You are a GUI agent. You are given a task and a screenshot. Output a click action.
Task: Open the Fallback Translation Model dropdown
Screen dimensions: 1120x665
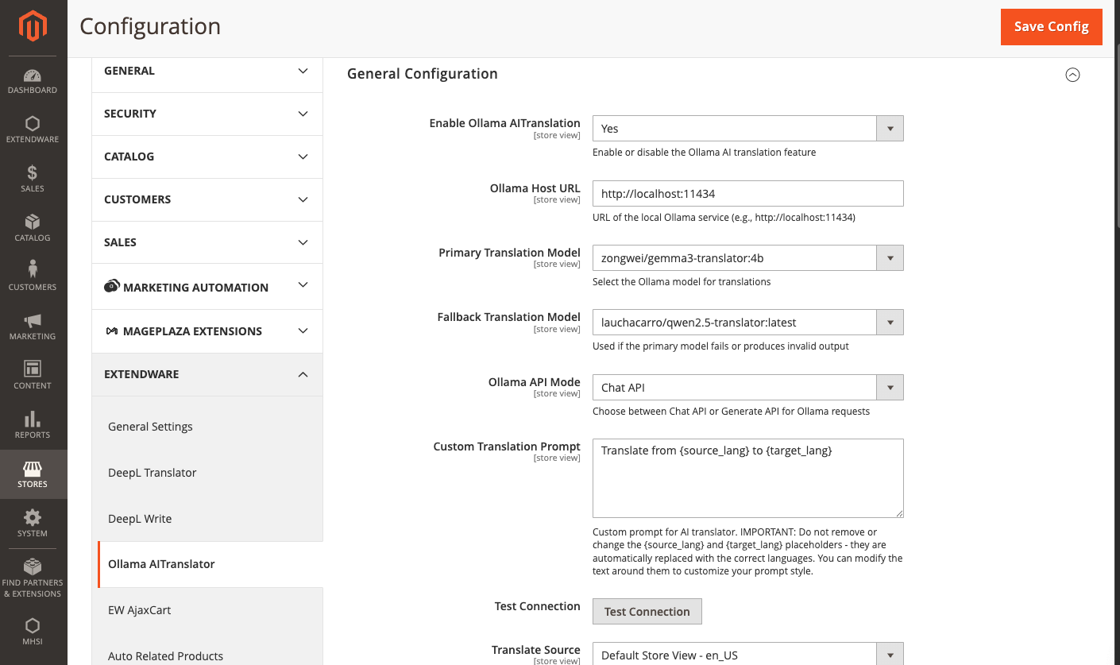[747, 323]
